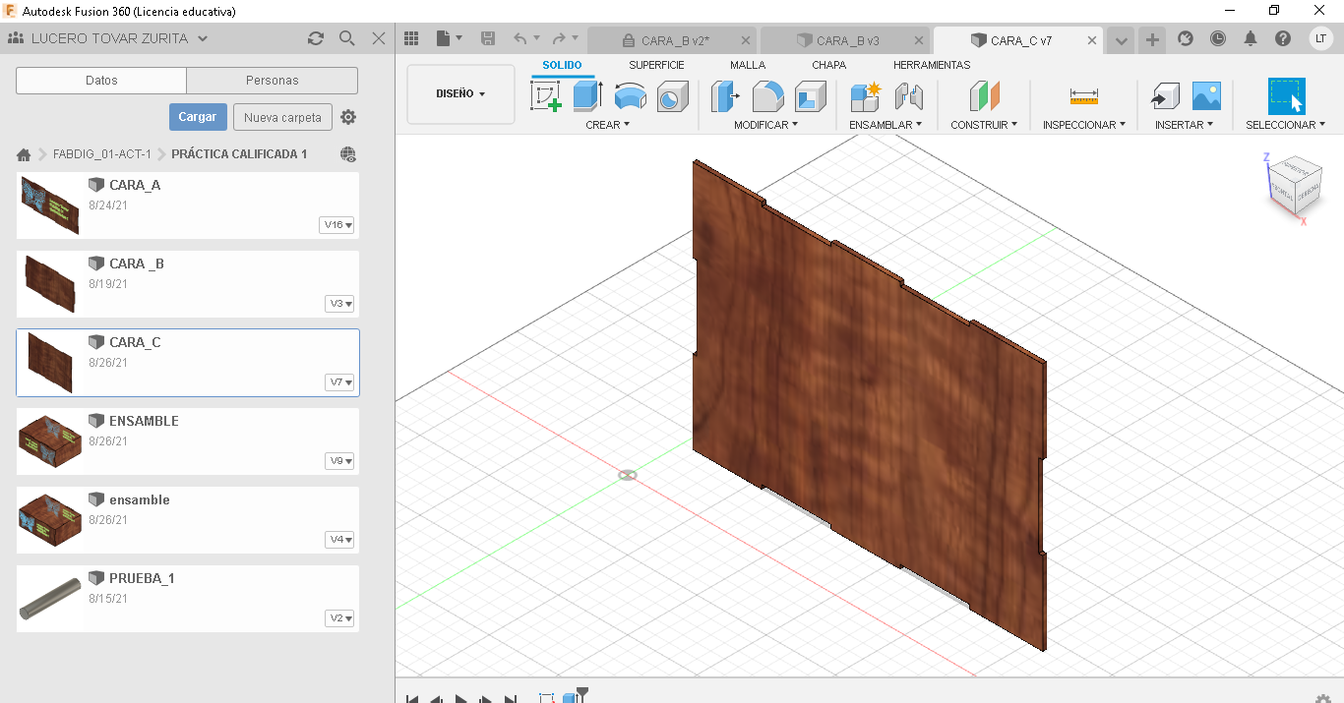Viewport: 1344px width, 703px height.
Task: Open CARA_A version V16 dropdown
Action: pos(337,225)
